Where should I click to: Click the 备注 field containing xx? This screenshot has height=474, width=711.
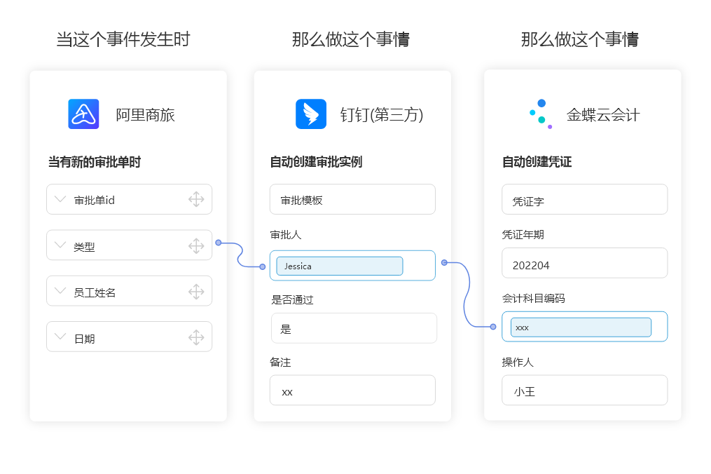[x=352, y=391]
